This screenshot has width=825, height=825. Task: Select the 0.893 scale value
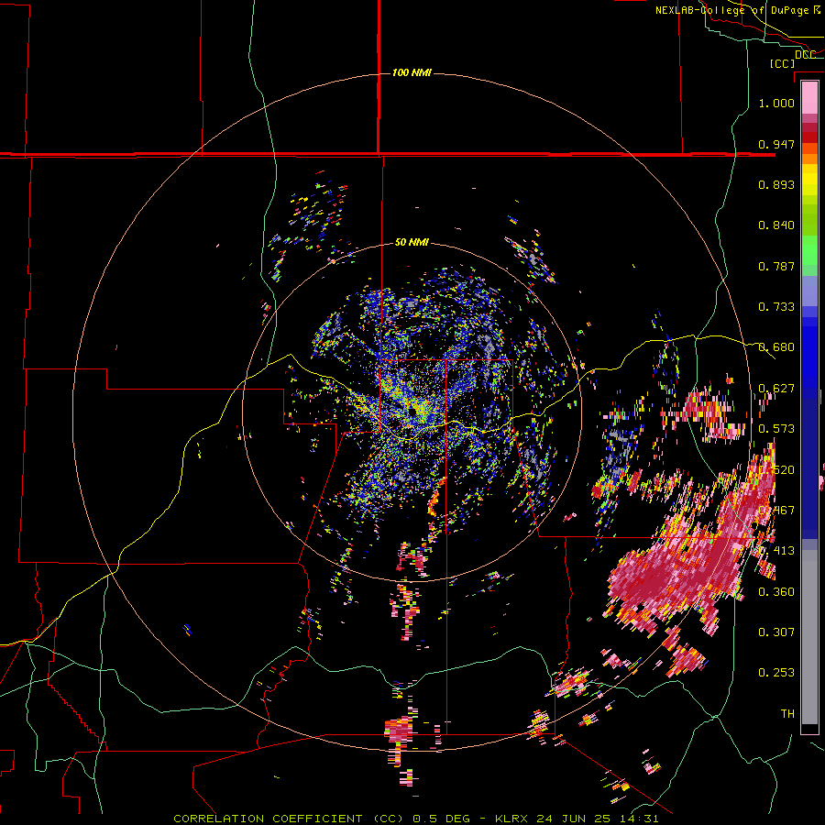(776, 184)
